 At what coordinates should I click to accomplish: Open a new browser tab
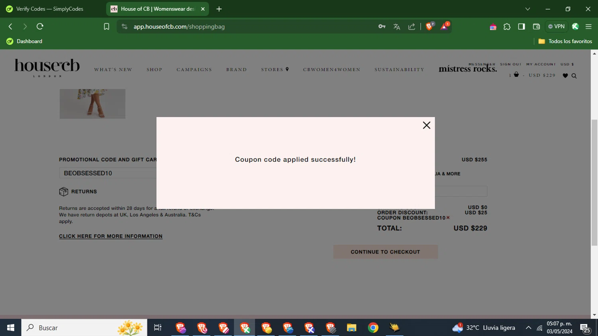click(x=219, y=9)
